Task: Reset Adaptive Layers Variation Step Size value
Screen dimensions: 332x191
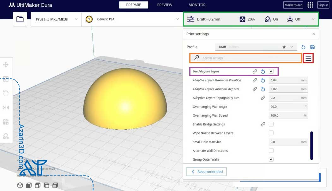Action: click(x=263, y=89)
